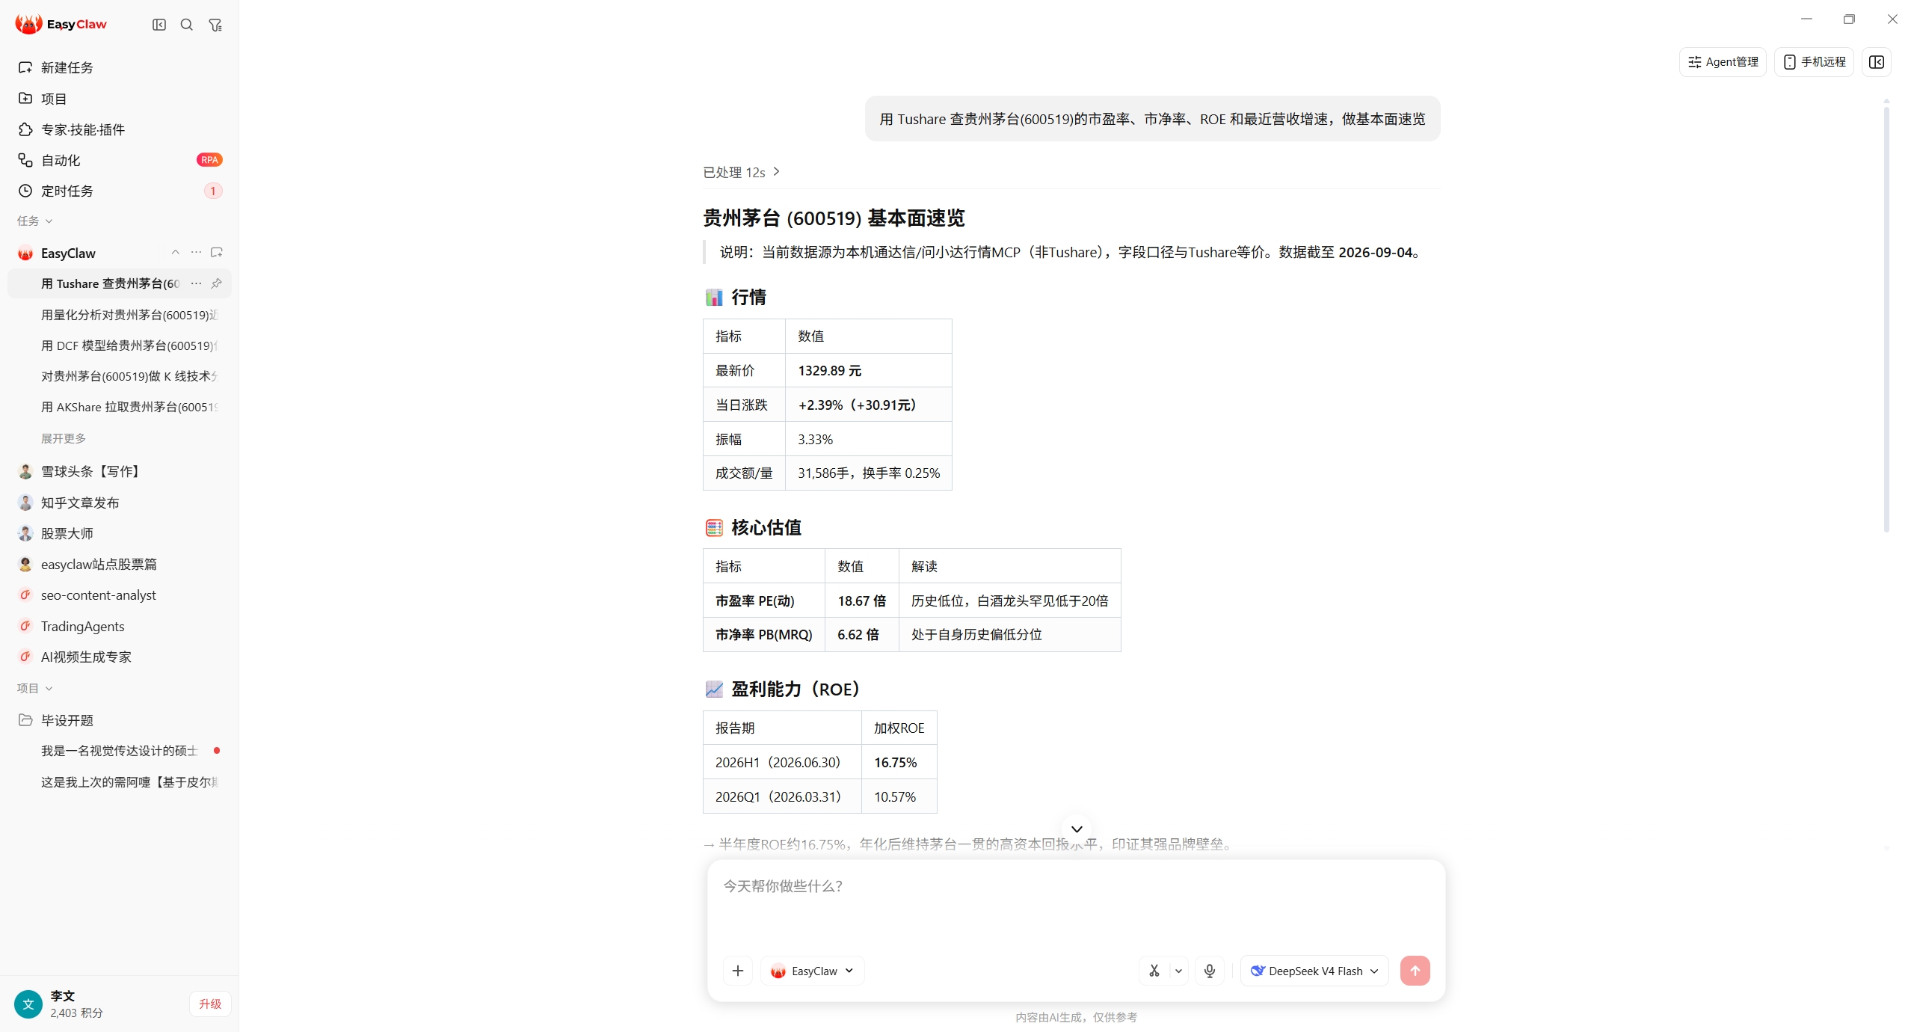Click the 盈利能力 chart emoji icon
1914x1032 pixels.
coord(714,689)
